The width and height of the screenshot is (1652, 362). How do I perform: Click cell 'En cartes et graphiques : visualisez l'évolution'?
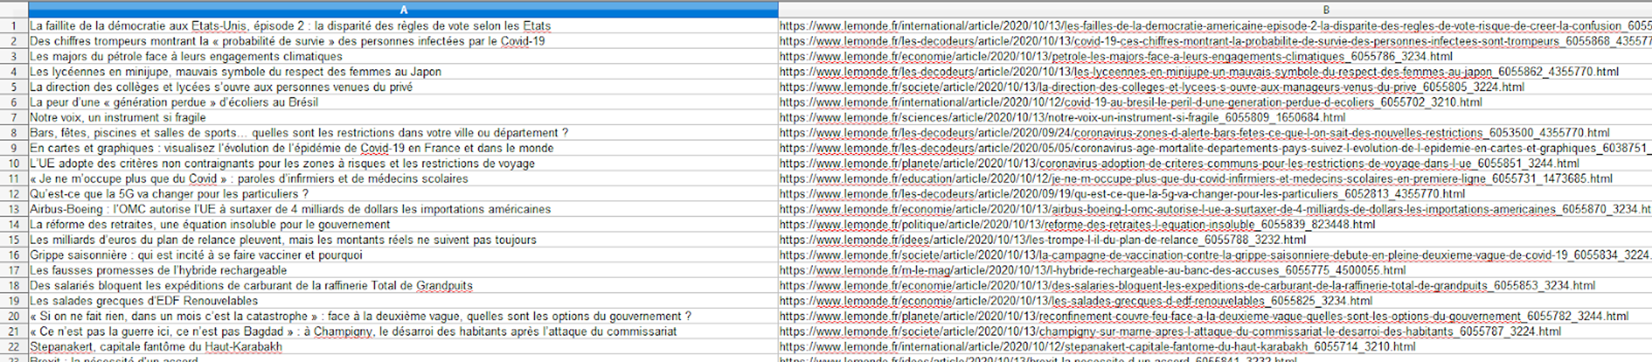404,148
